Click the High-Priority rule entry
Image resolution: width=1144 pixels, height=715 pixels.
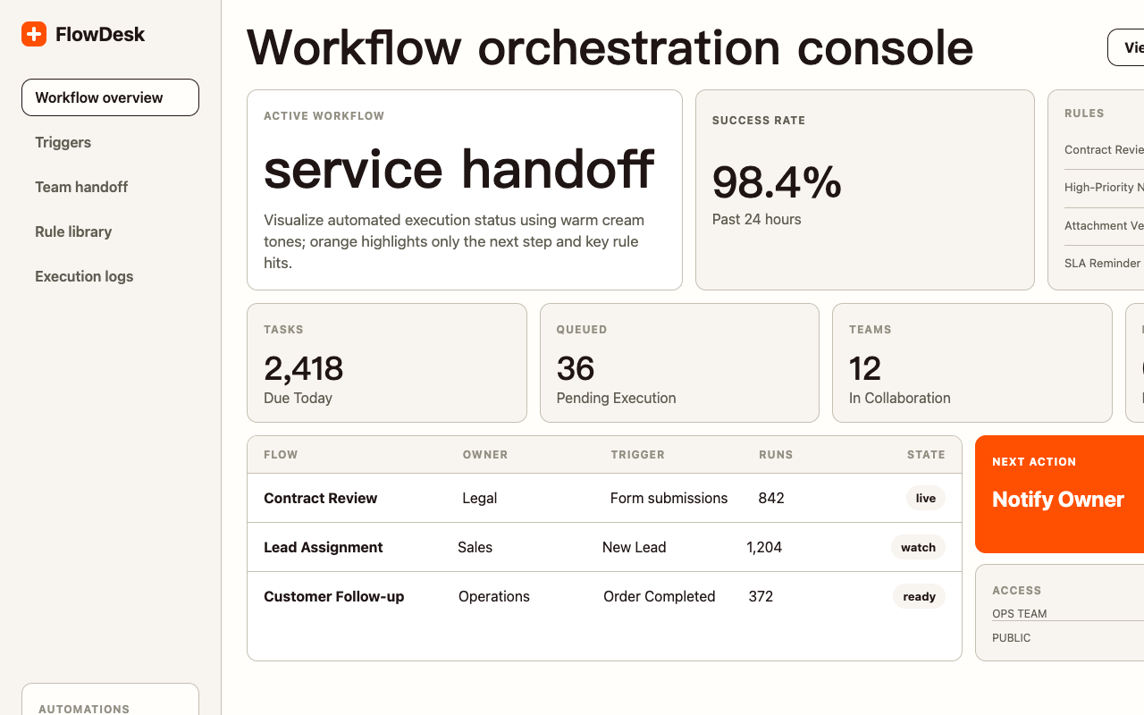coord(1105,188)
